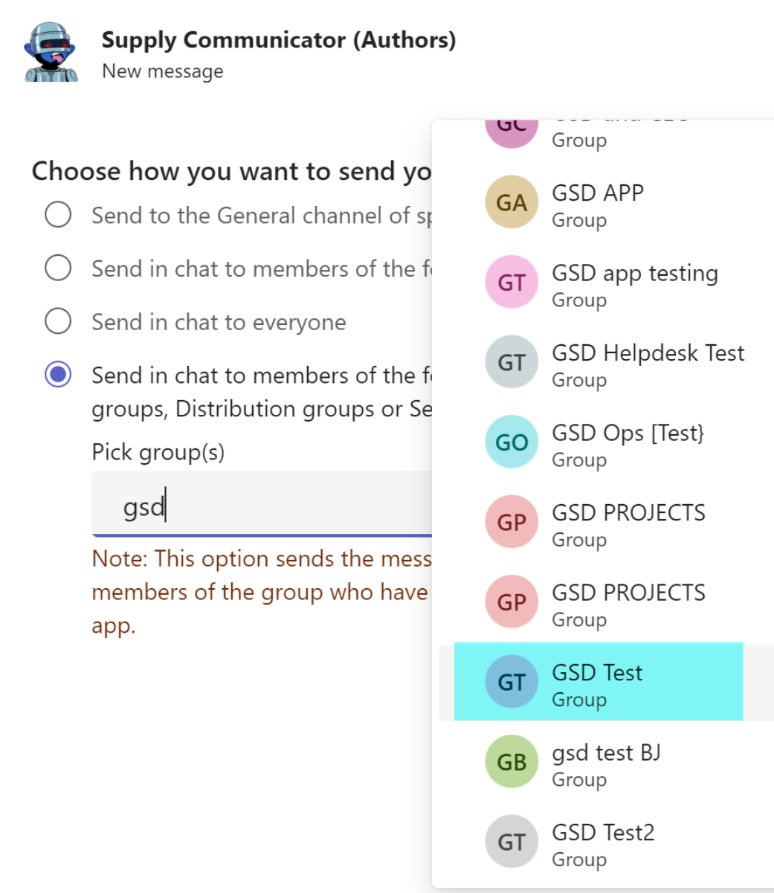Screen dimensions: 774x893
Task: Click the pink GT avatar for GSD app testing
Action: pyautogui.click(x=512, y=282)
